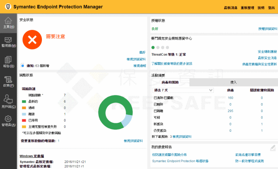Open the 安全機制應變 link

click(x=267, y=52)
